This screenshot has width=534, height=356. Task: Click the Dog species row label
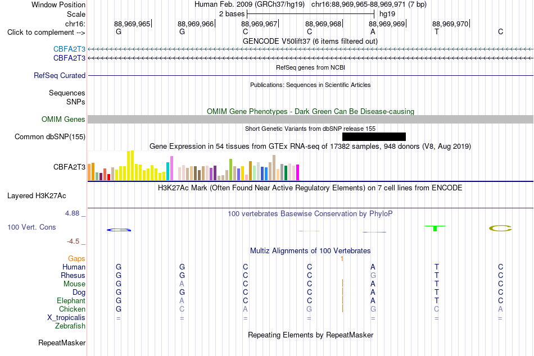tap(79, 293)
